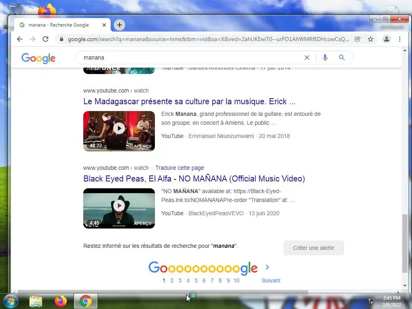
Task: Open the partially visible top video thumbnail
Action: point(119,70)
